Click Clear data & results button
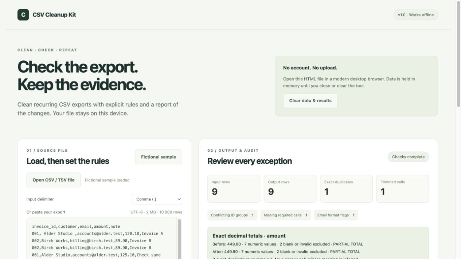Image resolution: width=461 pixels, height=259 pixels. [x=310, y=101]
